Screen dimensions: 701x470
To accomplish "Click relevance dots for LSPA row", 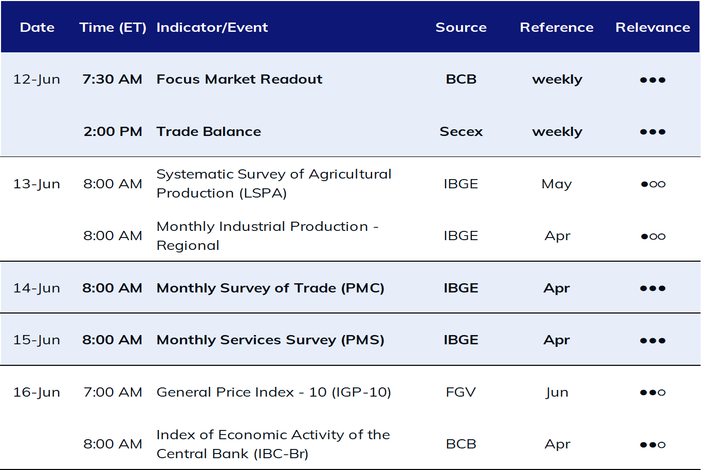I will click(x=653, y=184).
